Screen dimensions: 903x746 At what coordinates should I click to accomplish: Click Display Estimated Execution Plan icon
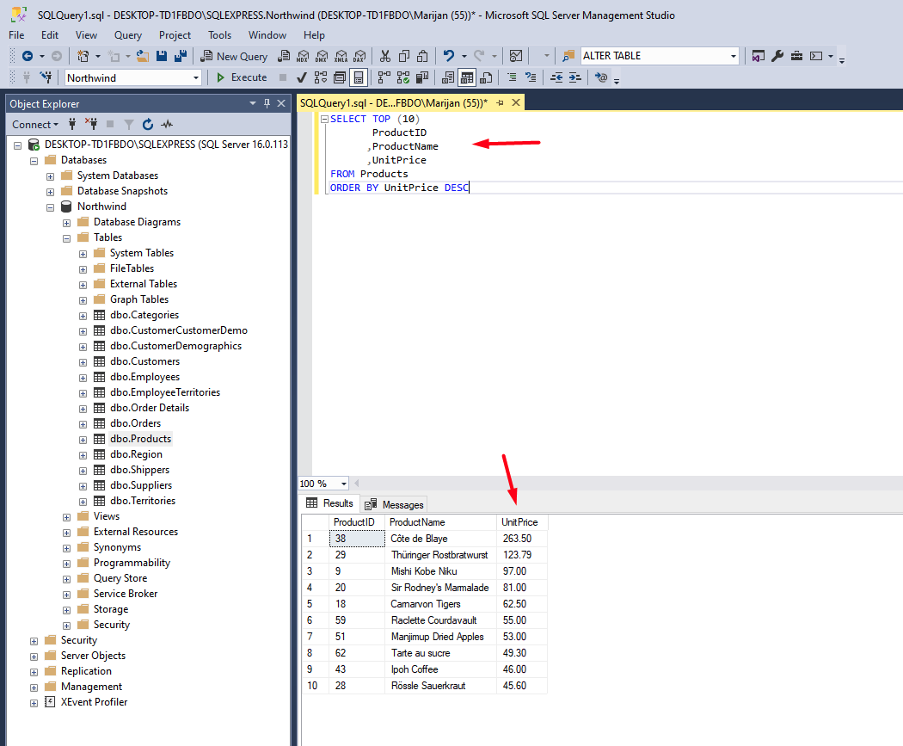(x=321, y=77)
